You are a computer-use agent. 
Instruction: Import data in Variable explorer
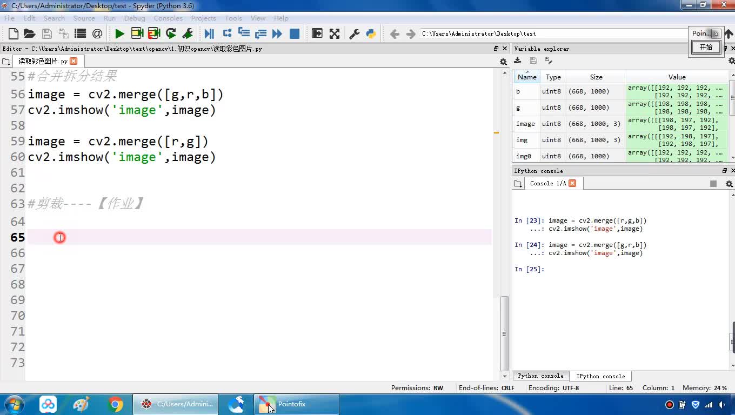pos(518,61)
